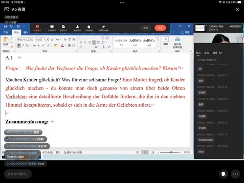Open the line spacing dropdown
The image size is (244, 183).
pyautogui.click(x=104, y=43)
